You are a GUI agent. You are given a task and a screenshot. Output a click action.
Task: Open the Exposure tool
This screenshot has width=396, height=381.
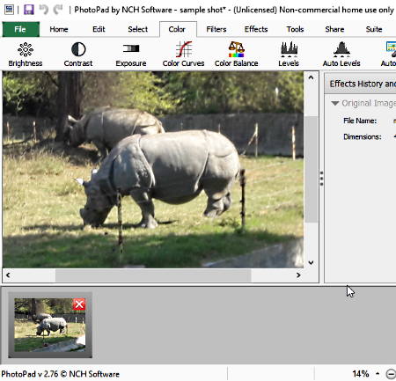131,55
